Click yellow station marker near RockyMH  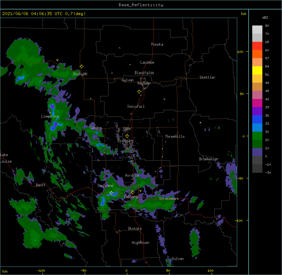[x=81, y=67]
